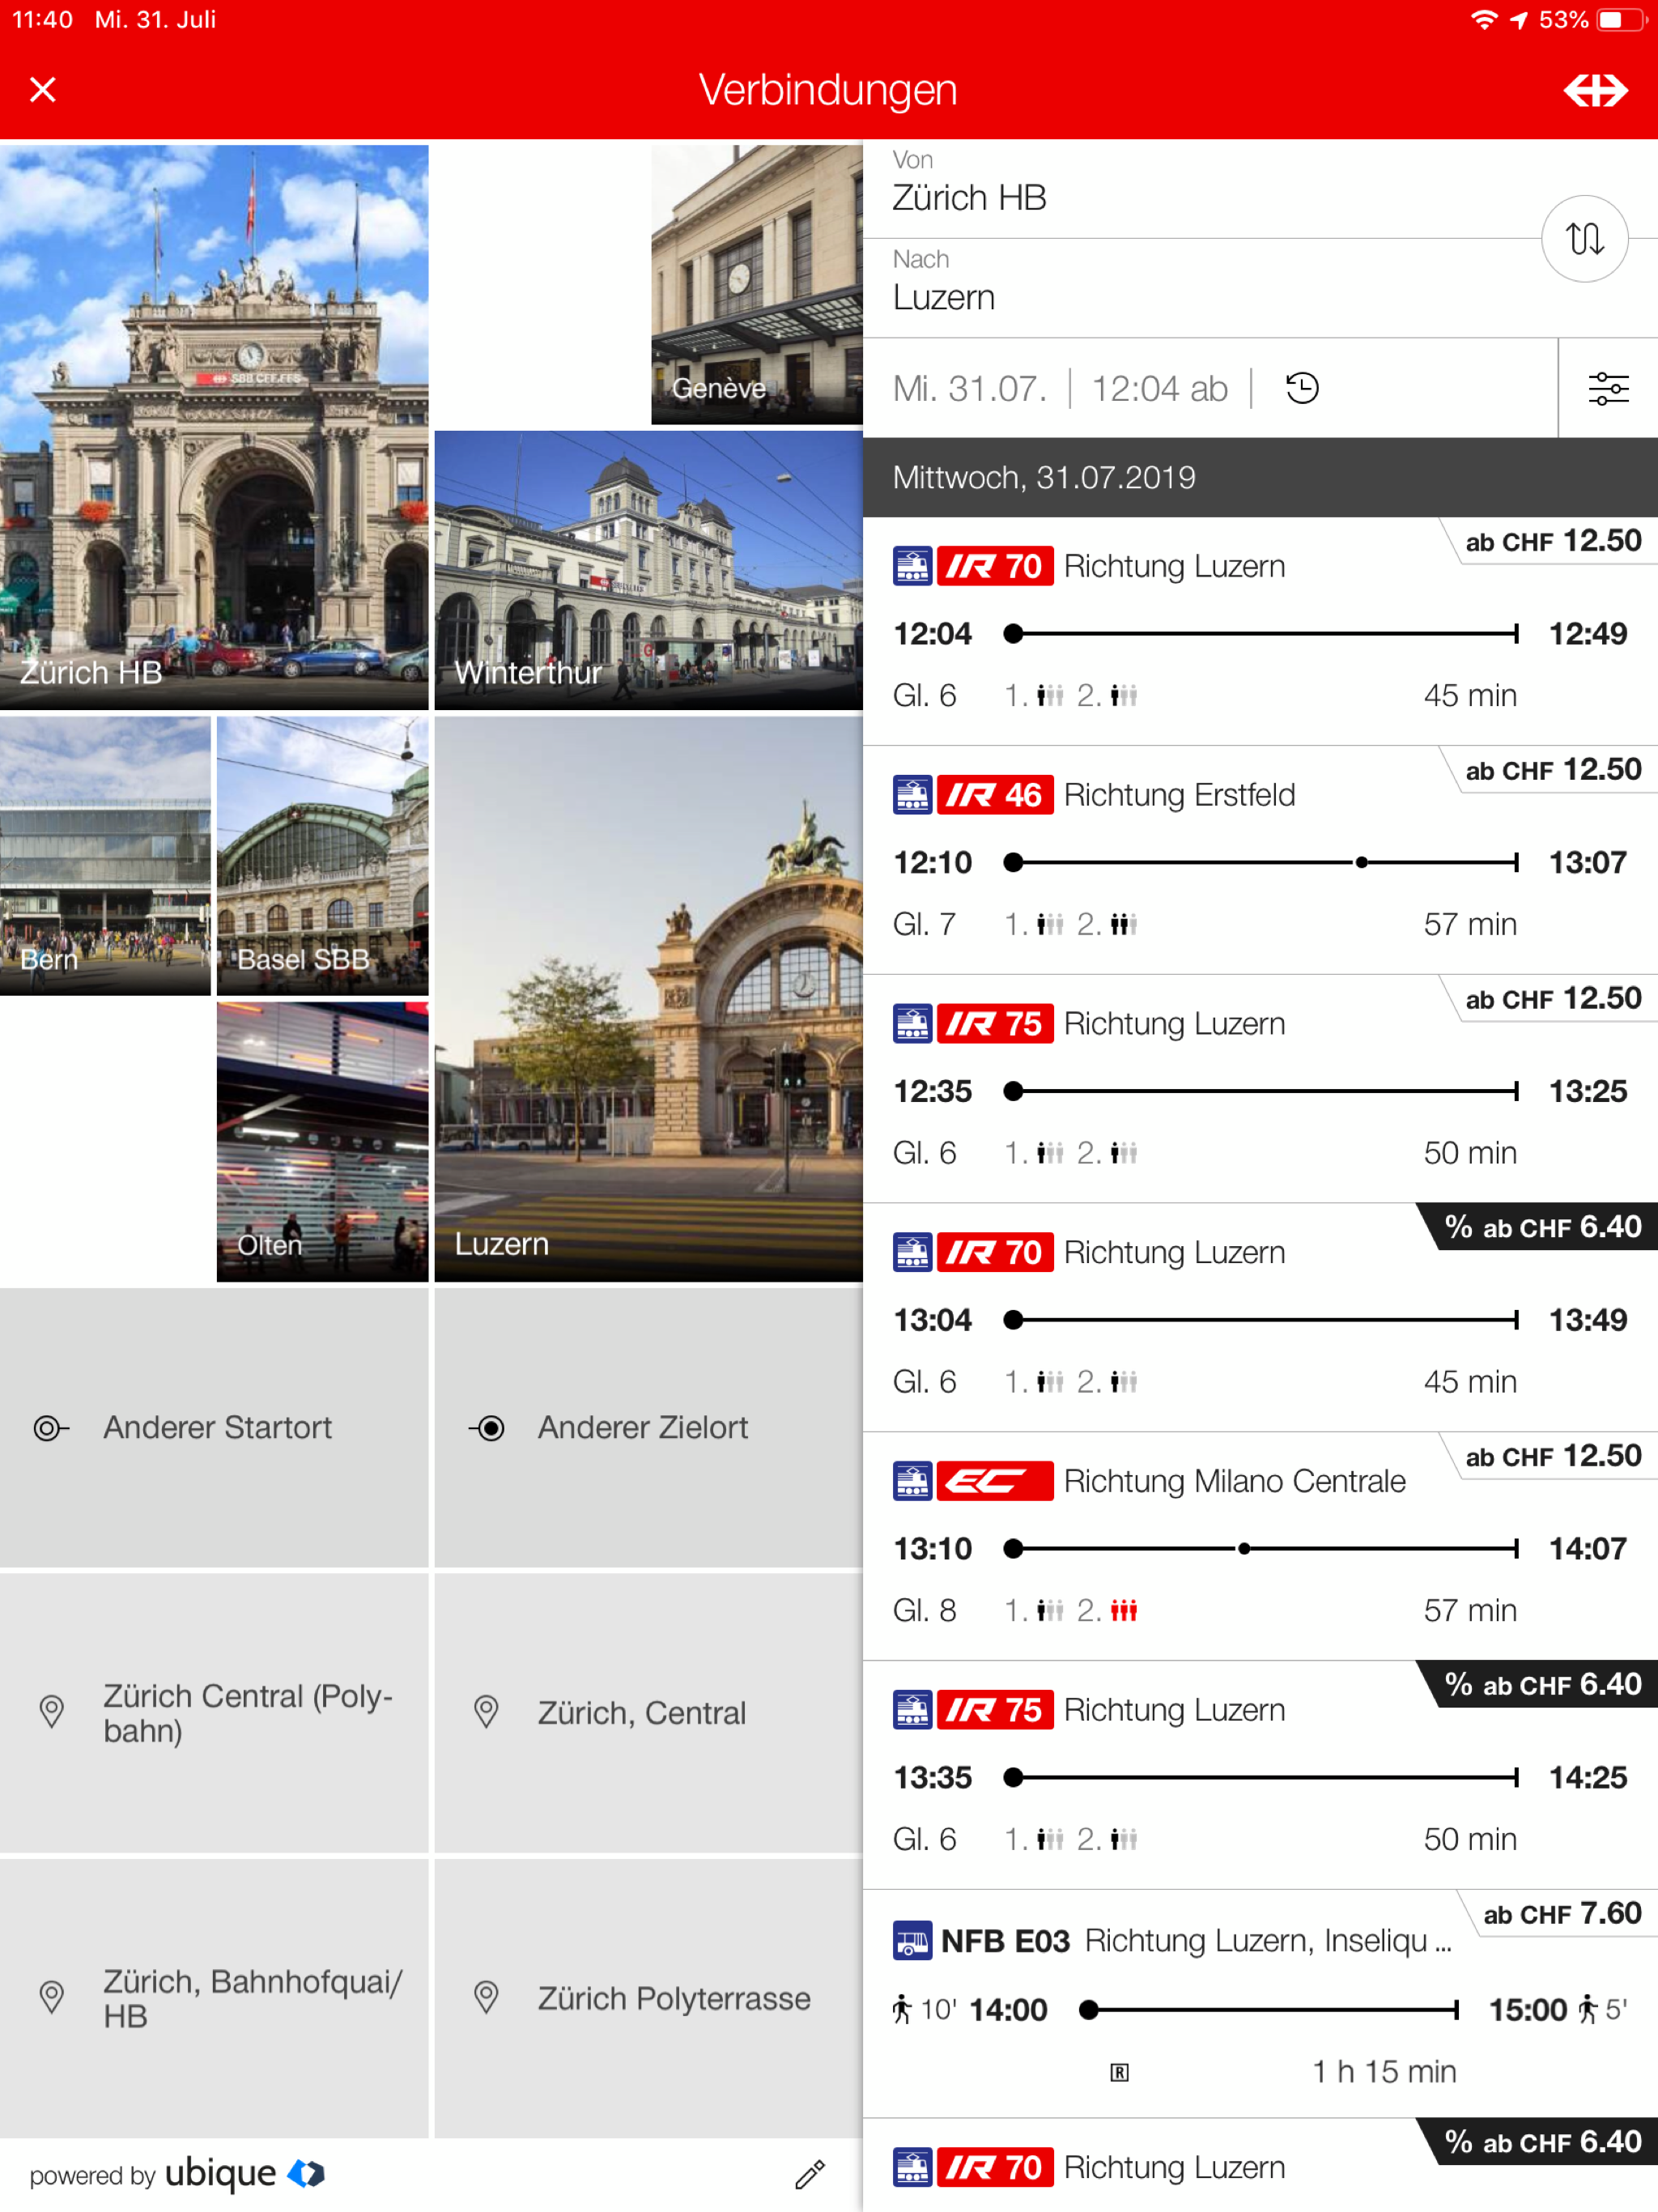1658x2212 pixels.
Task: Close the Verbindungen screen
Action: pyautogui.click(x=43, y=90)
